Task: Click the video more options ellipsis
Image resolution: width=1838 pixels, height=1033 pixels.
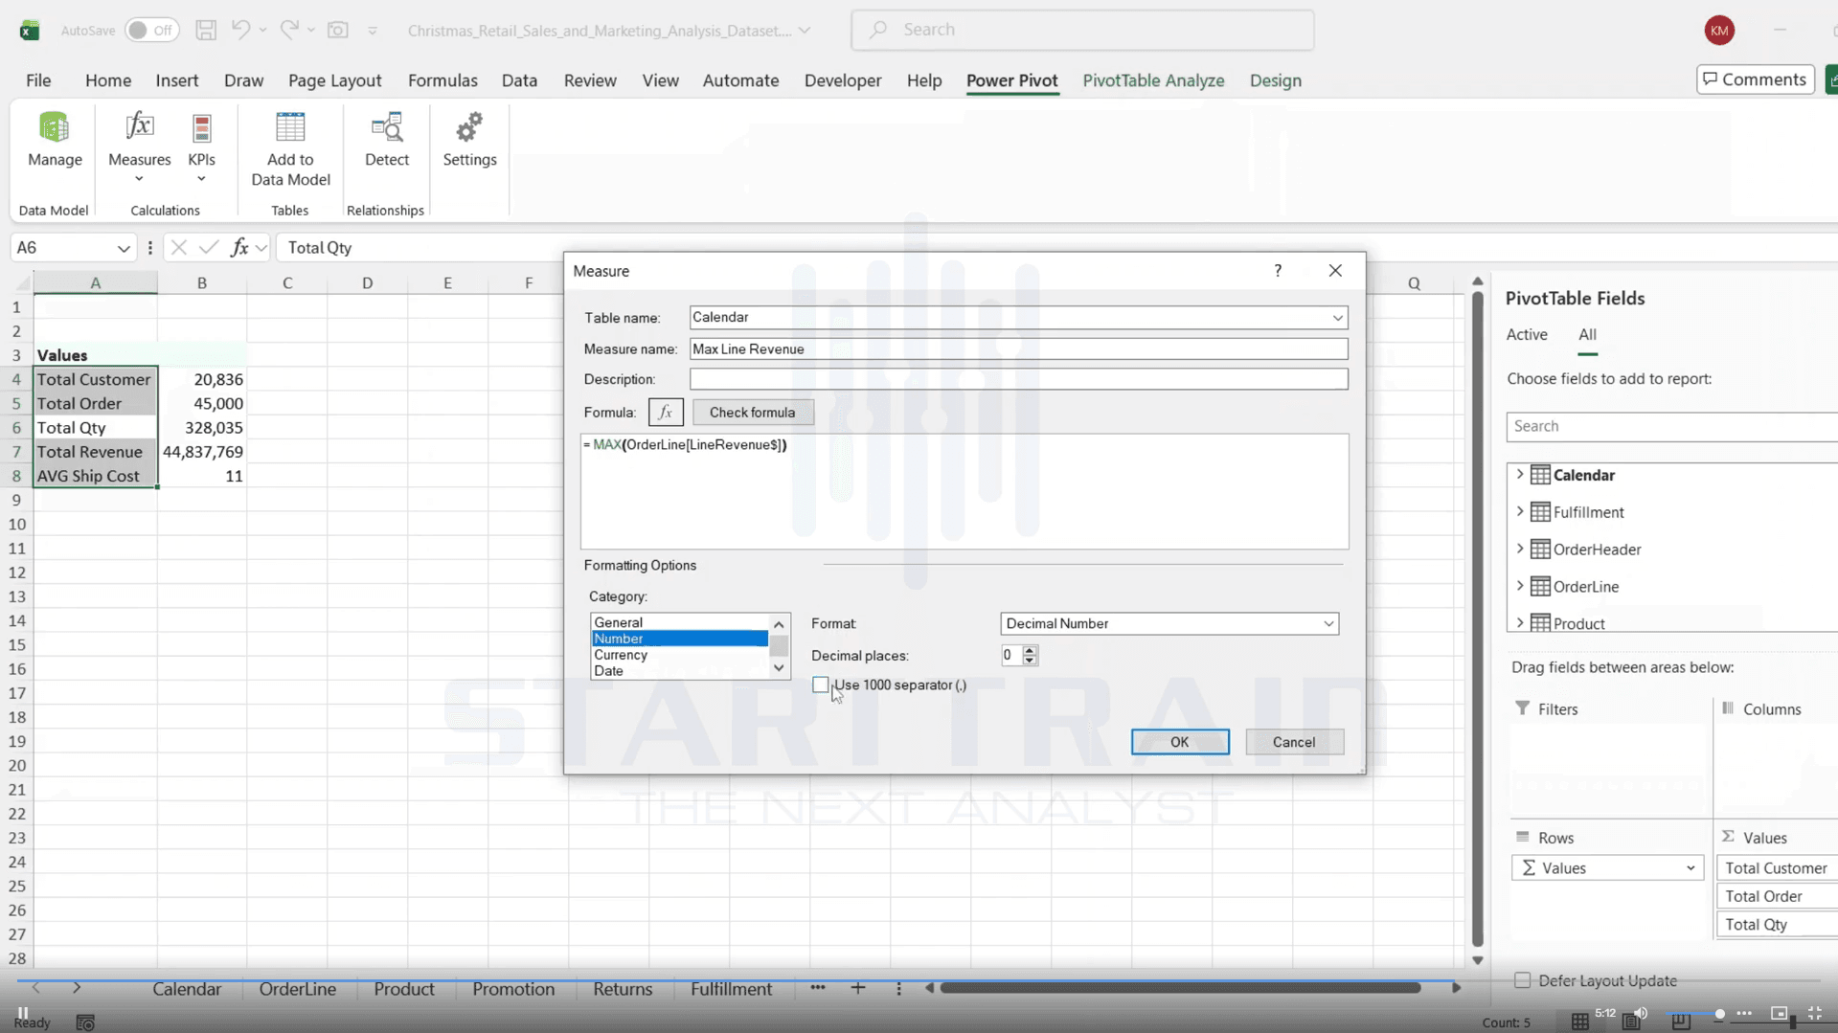Action: [1744, 1013]
